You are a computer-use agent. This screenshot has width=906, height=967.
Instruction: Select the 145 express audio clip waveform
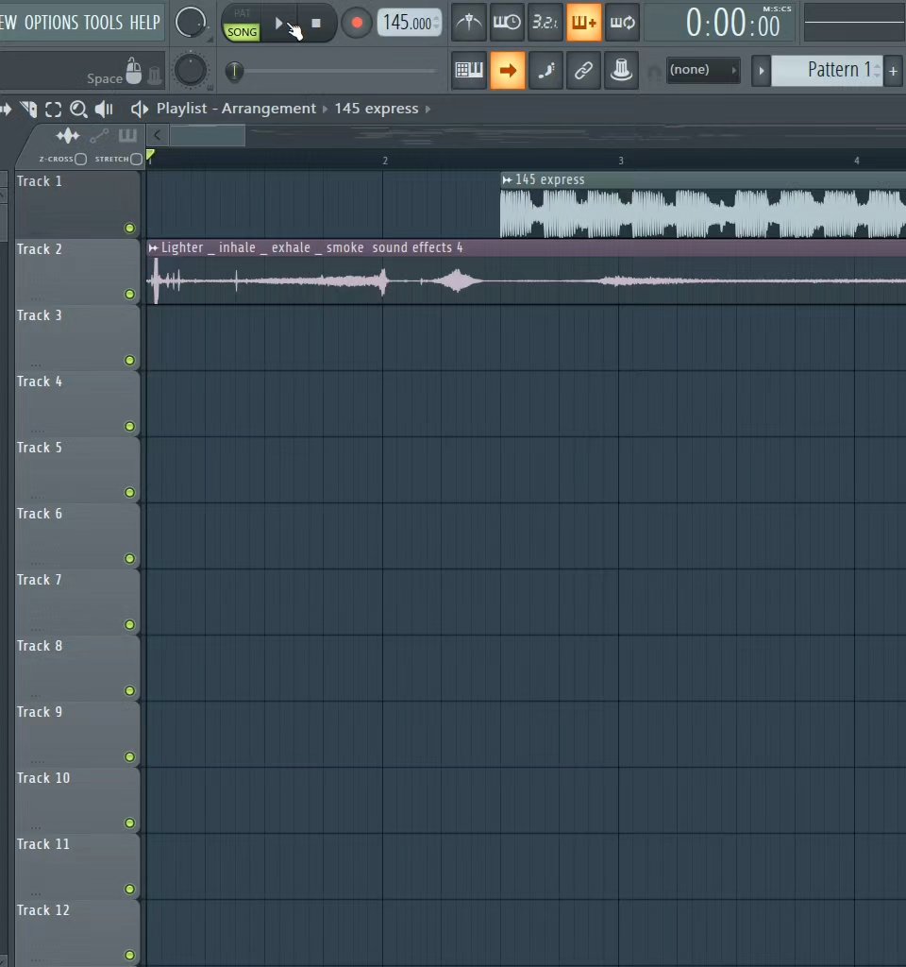(x=702, y=212)
